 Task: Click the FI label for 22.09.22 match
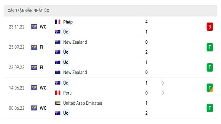tap(41, 67)
